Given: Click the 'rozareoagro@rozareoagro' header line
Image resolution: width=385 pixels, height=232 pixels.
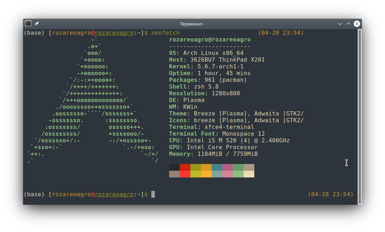Looking at the screenshot, I should [210, 39].
